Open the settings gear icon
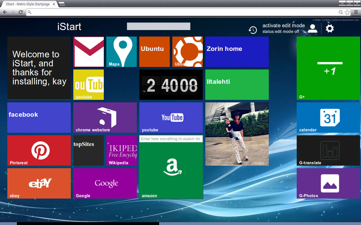This screenshot has width=361, height=225. [330, 28]
